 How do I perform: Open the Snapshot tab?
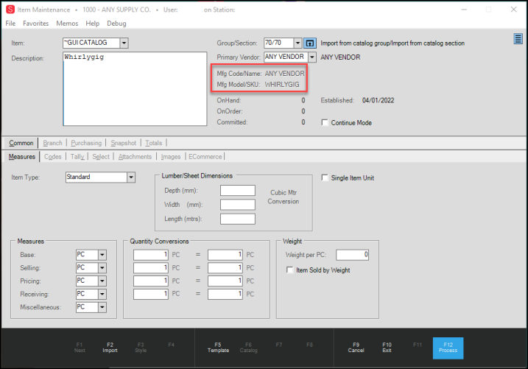[124, 143]
